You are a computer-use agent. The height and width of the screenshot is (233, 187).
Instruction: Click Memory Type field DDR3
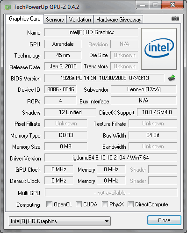point(66,135)
